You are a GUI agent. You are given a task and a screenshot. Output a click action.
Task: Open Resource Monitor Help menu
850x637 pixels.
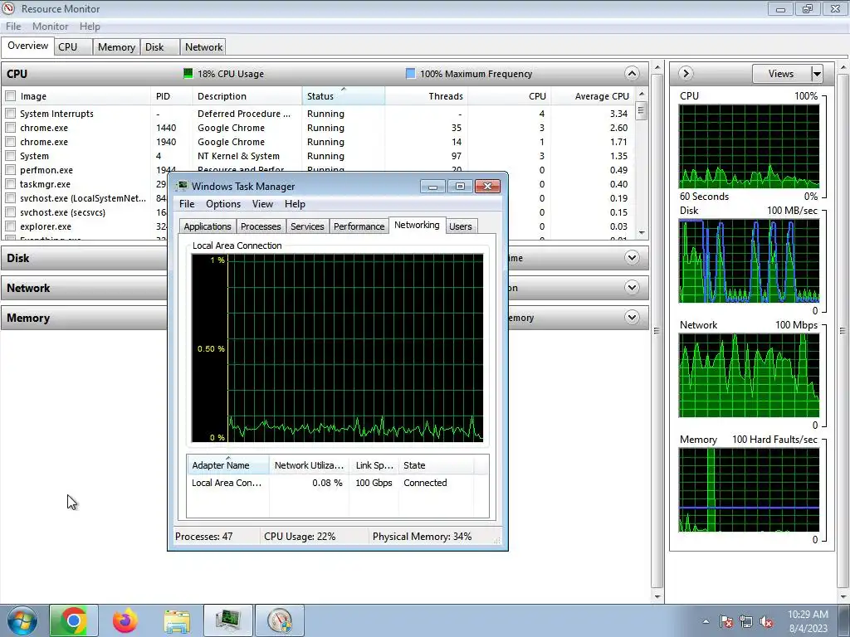[x=90, y=26]
